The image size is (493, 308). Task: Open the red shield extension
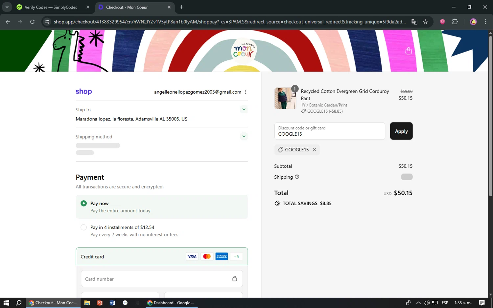(442, 22)
